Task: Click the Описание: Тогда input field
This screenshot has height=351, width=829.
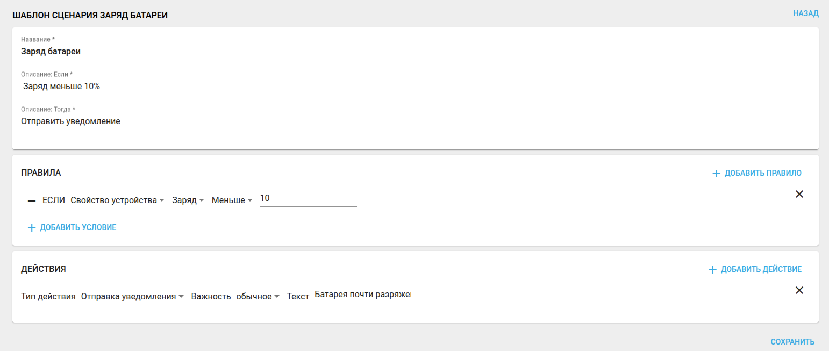Action: tap(415, 121)
